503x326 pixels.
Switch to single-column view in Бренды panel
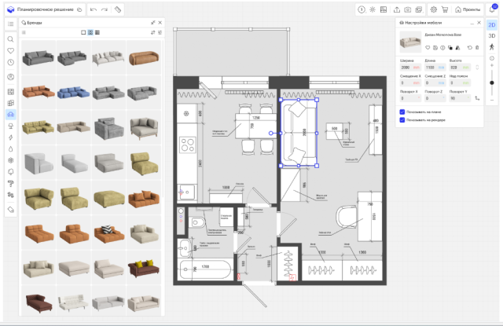pyautogui.click(x=83, y=33)
